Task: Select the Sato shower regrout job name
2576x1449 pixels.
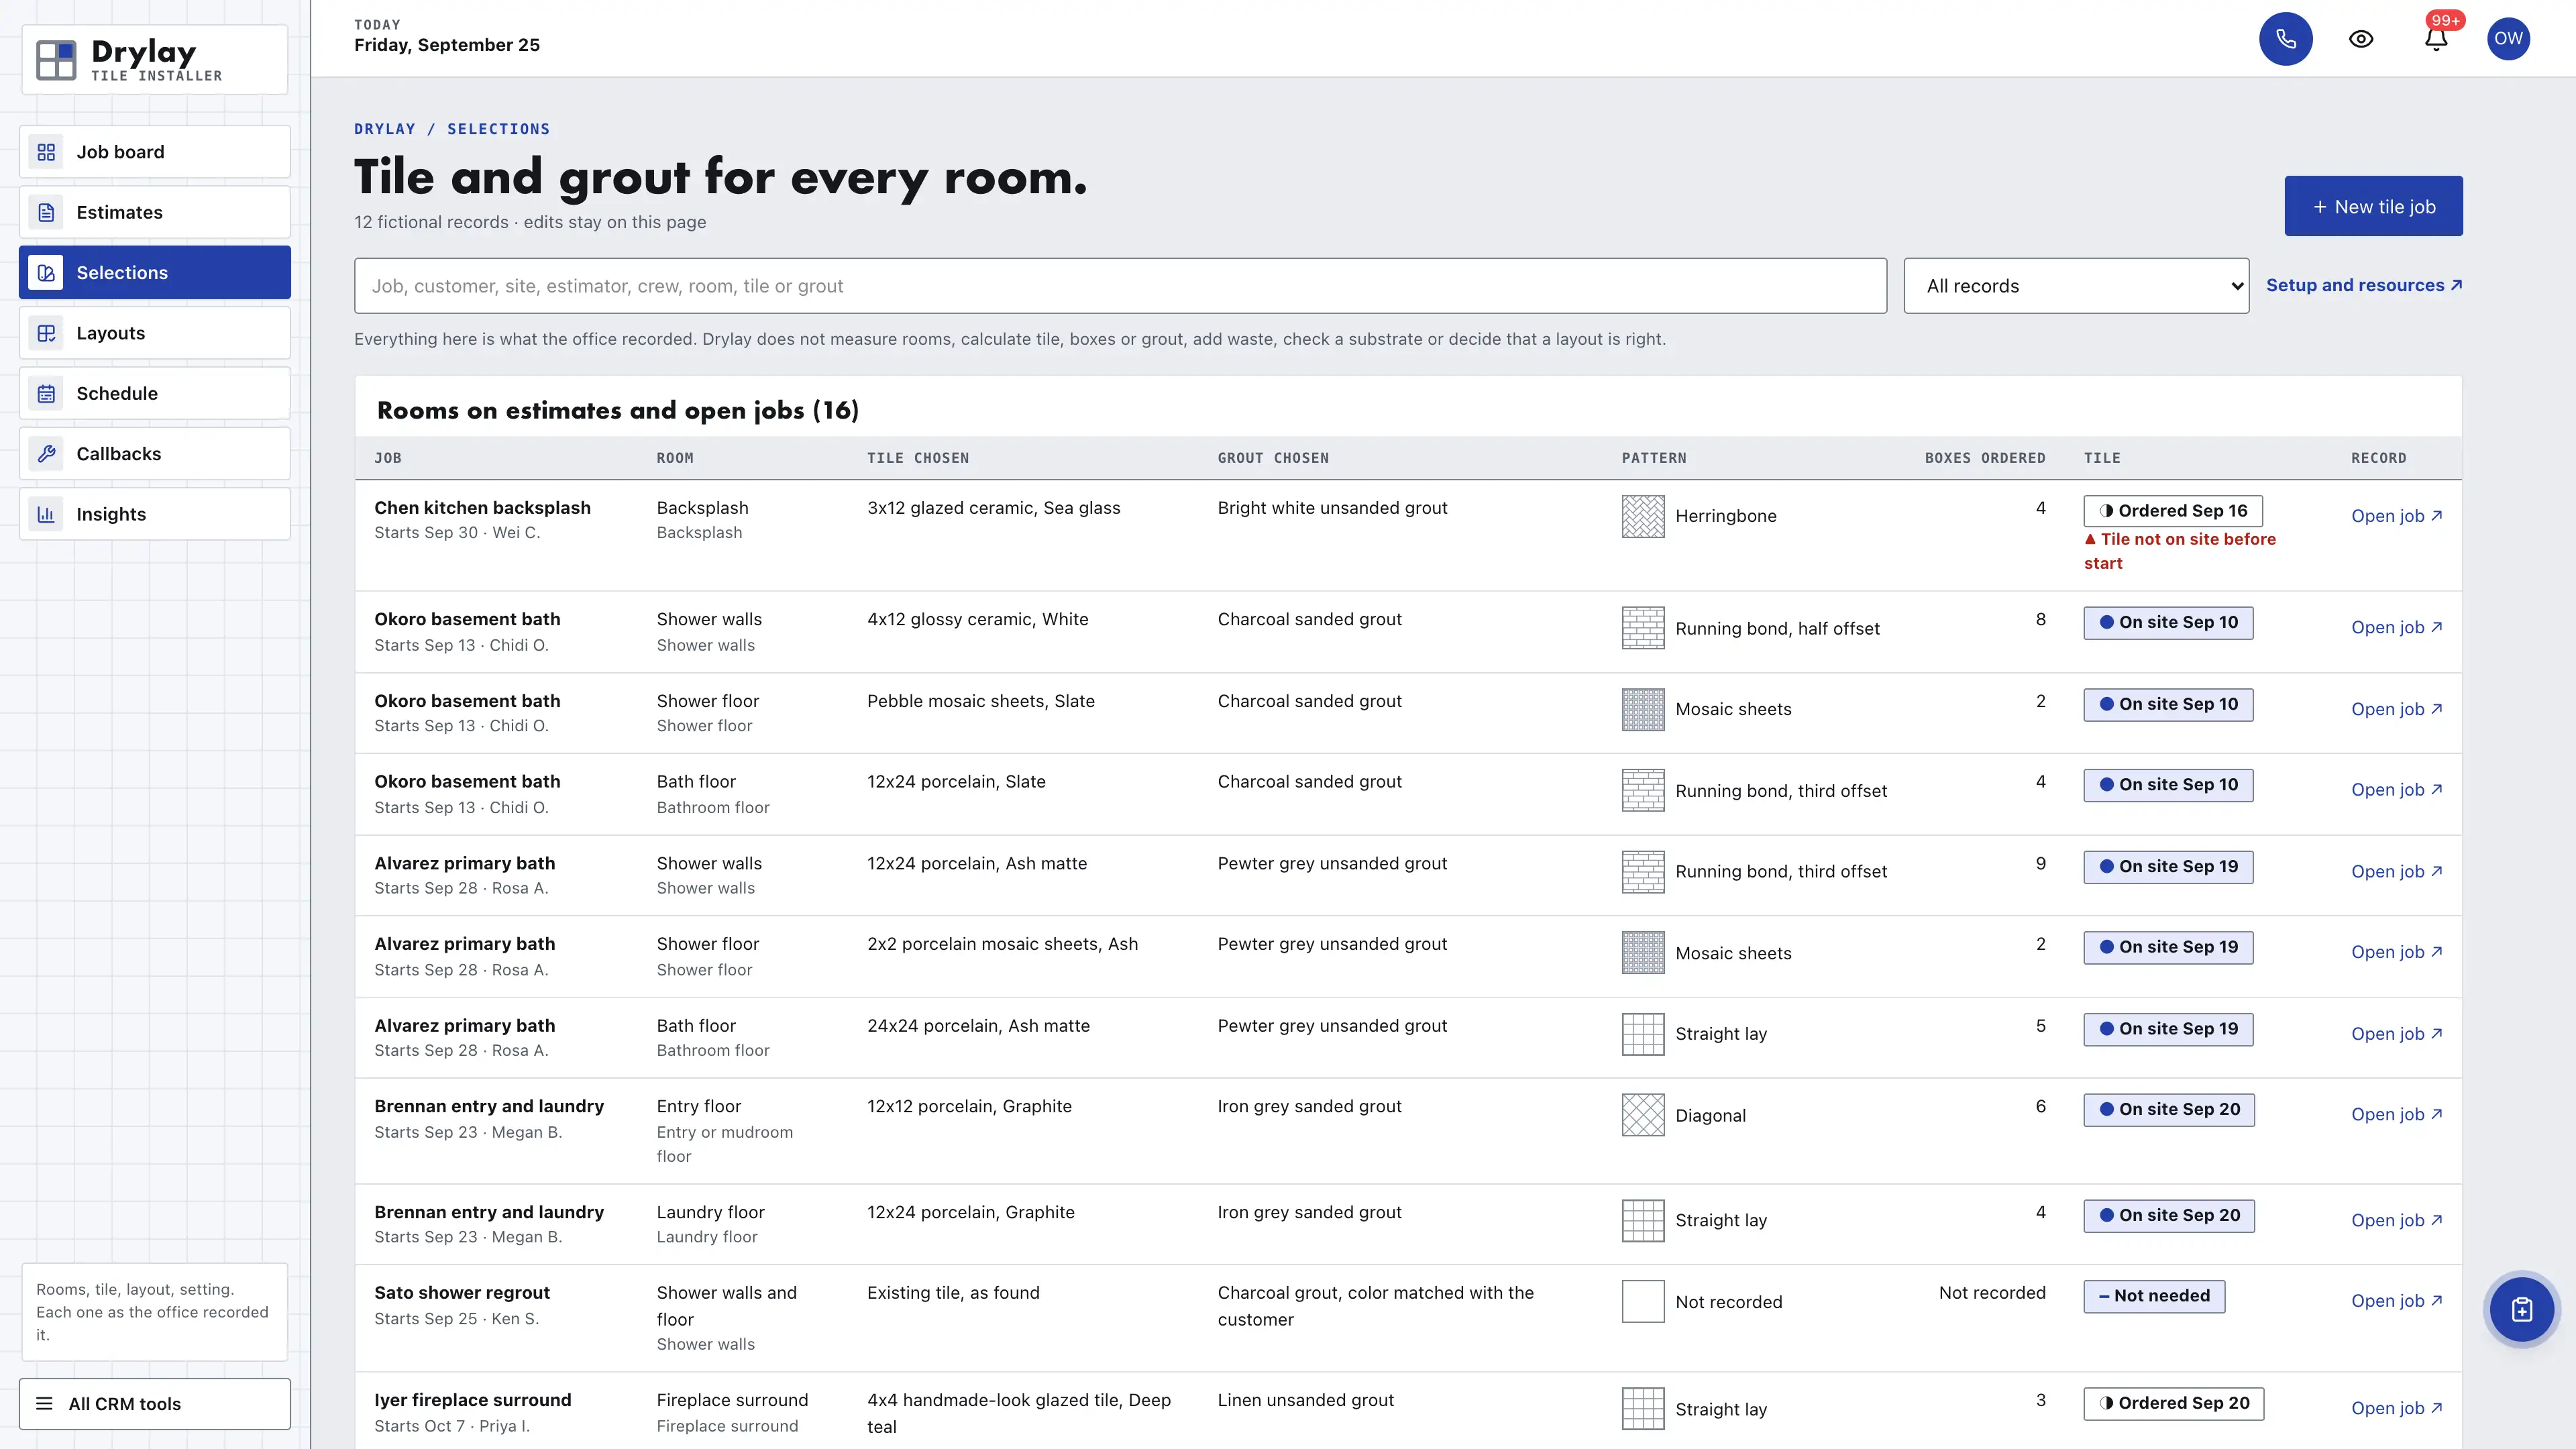Action: 462,1293
